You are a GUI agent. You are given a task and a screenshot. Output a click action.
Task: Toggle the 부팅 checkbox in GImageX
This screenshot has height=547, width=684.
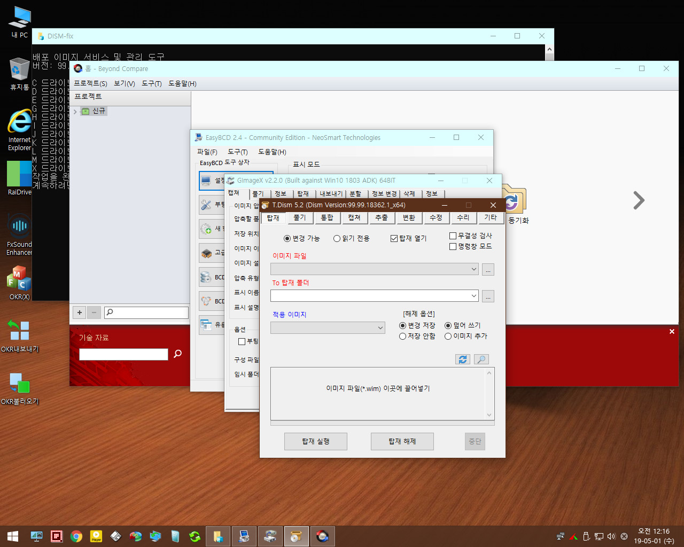pyautogui.click(x=242, y=341)
